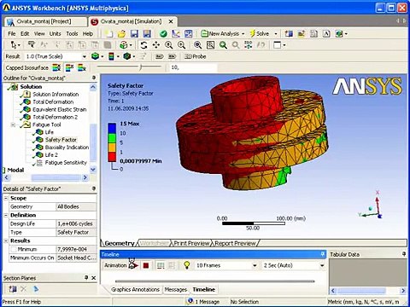The image size is (410, 307).
Task: Open the Units menu
Action: pos(55,34)
